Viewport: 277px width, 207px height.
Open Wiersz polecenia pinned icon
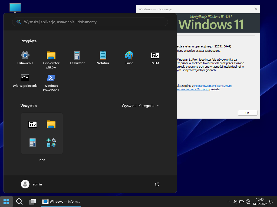[25, 78]
